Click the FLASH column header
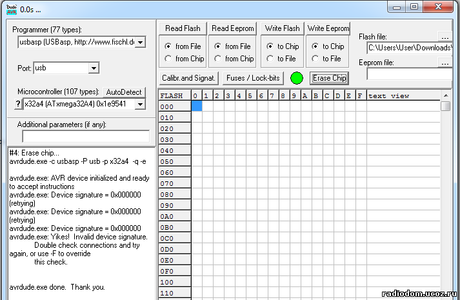The image size is (460, 300). click(x=175, y=95)
